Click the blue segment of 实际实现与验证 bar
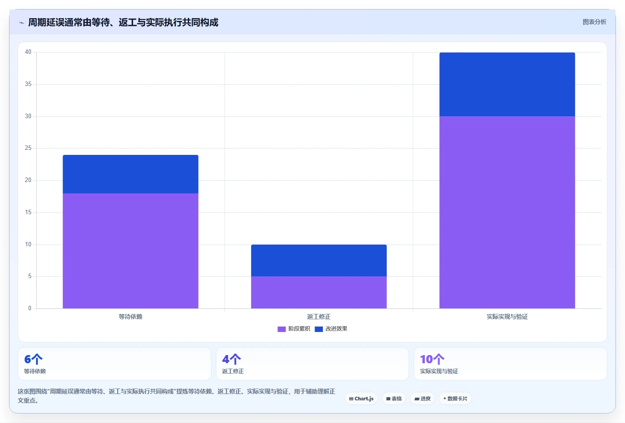 tap(507, 85)
